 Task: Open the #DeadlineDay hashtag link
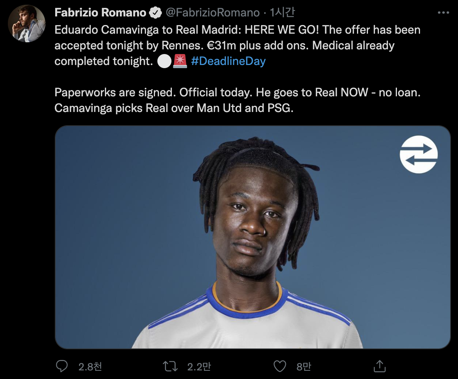[228, 61]
